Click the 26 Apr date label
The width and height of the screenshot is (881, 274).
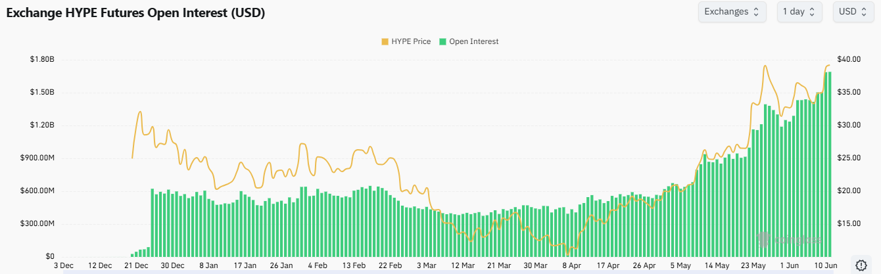[x=644, y=265]
